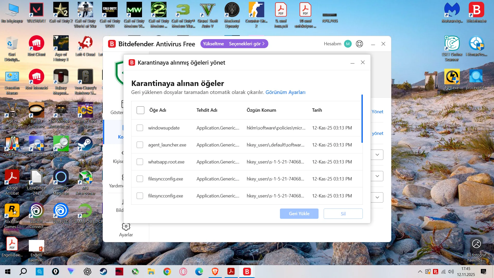Select Steam desktop icon
Viewport: 494px width, 278px height.
pos(85,146)
